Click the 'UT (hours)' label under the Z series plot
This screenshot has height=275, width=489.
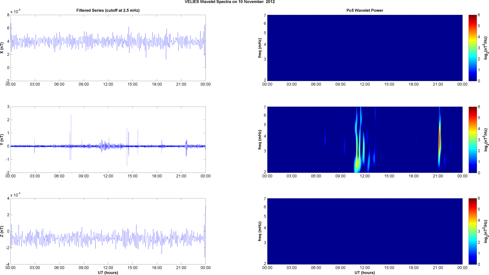coord(108,273)
